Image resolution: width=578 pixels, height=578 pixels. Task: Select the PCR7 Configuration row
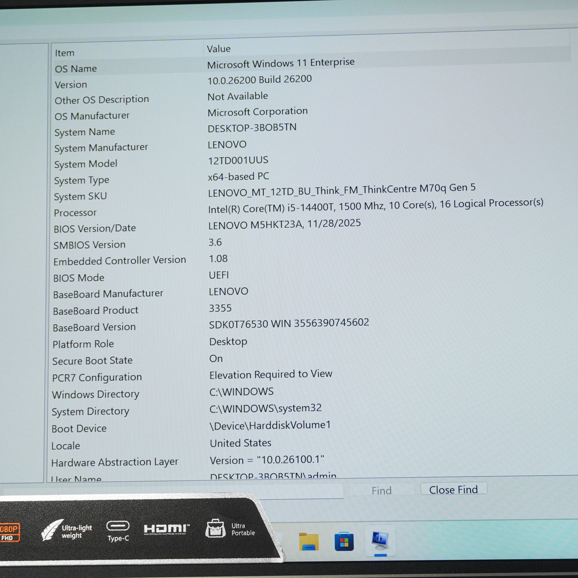pos(97,378)
